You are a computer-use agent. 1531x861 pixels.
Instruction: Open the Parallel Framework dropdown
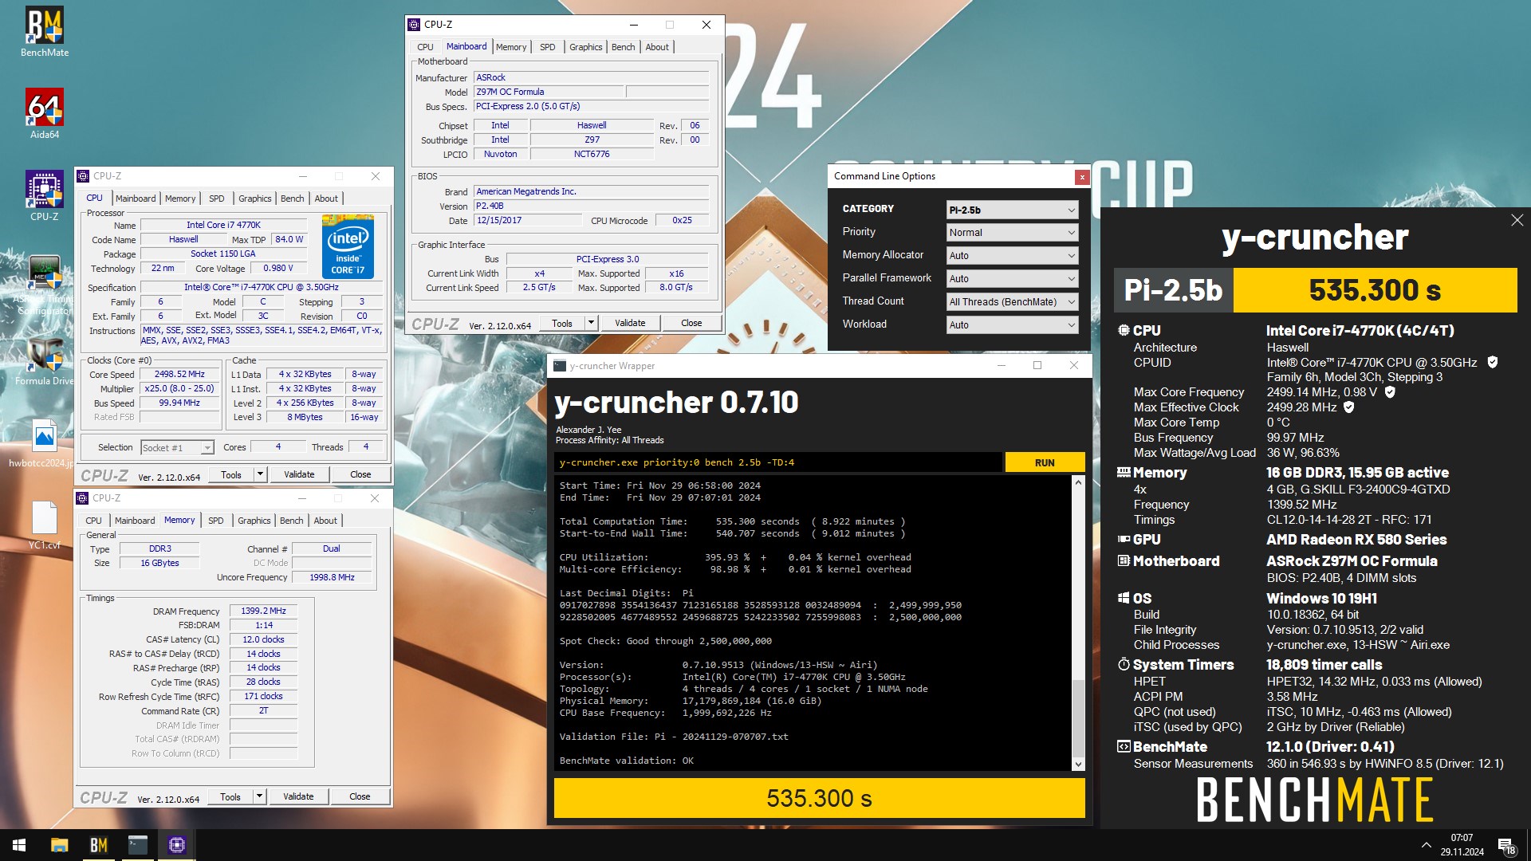tap(1012, 279)
